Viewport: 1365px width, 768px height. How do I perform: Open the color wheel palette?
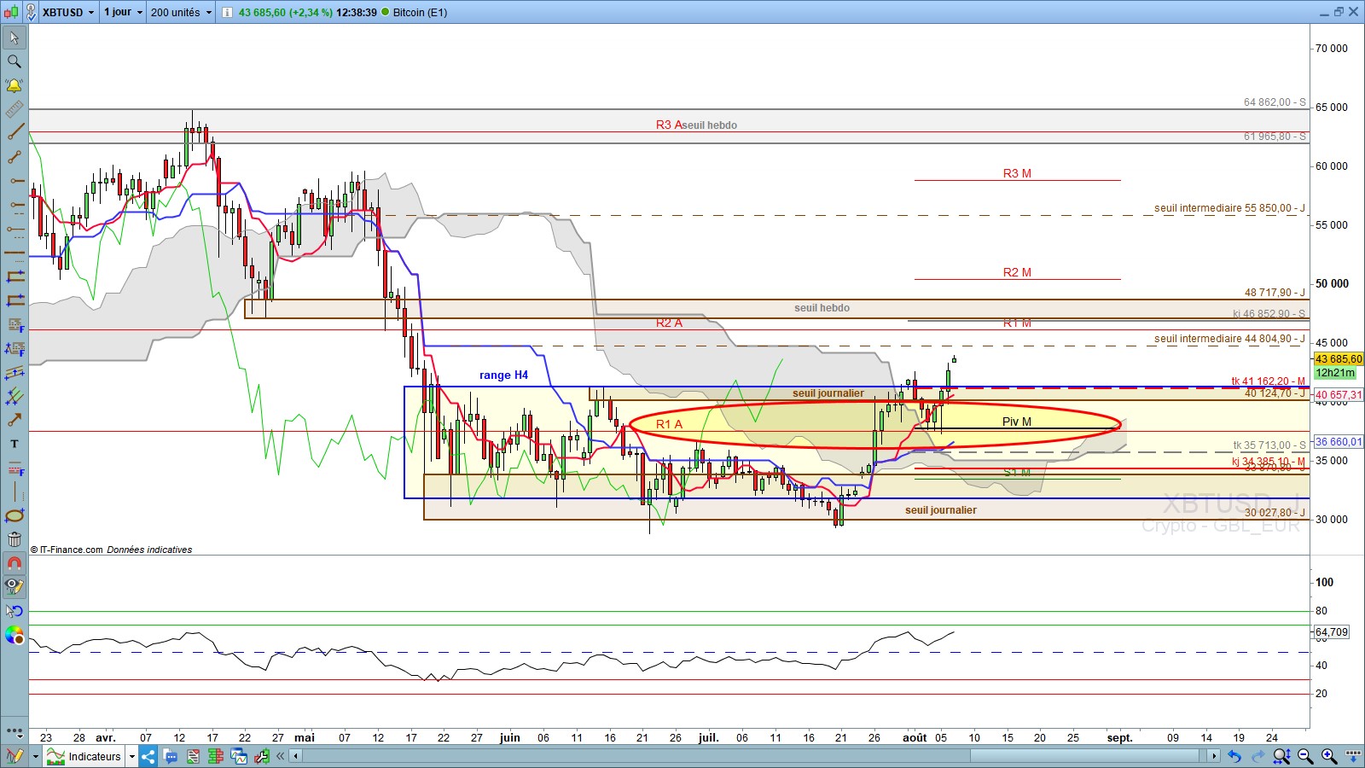(x=15, y=635)
